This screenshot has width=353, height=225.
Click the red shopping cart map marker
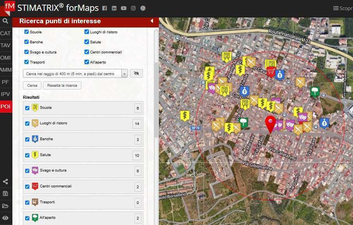271,72
